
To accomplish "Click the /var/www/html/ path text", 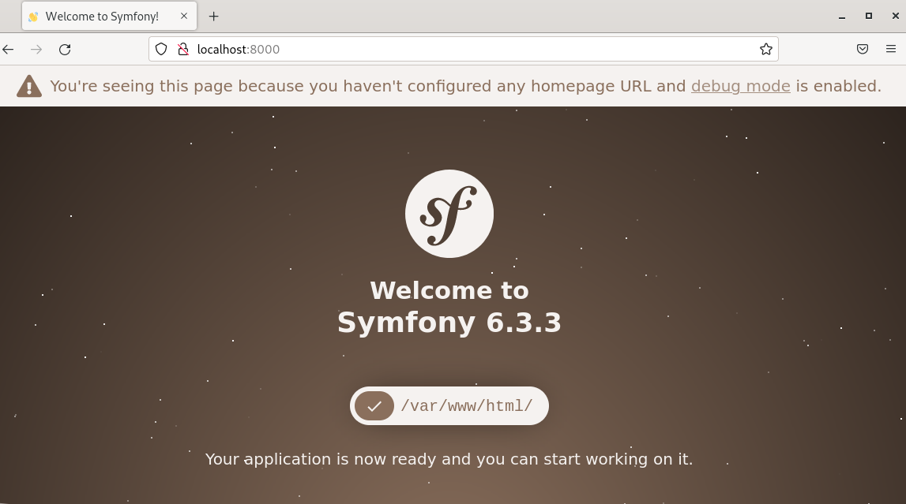I will point(466,406).
